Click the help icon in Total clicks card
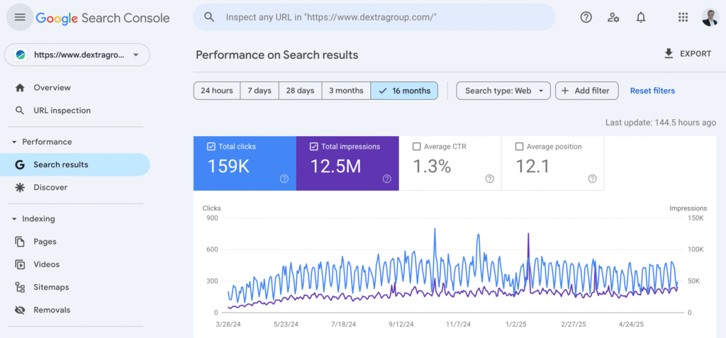This screenshot has width=726, height=338. [x=284, y=179]
